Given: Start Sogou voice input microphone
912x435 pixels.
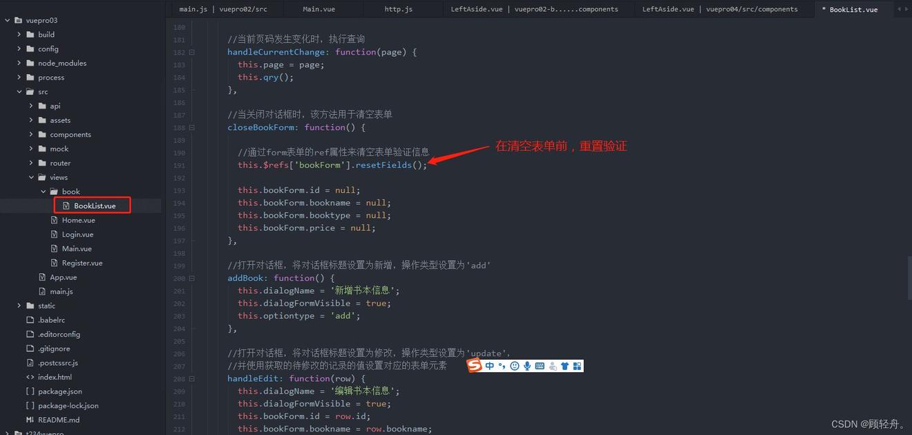Looking at the screenshot, I should 527,366.
